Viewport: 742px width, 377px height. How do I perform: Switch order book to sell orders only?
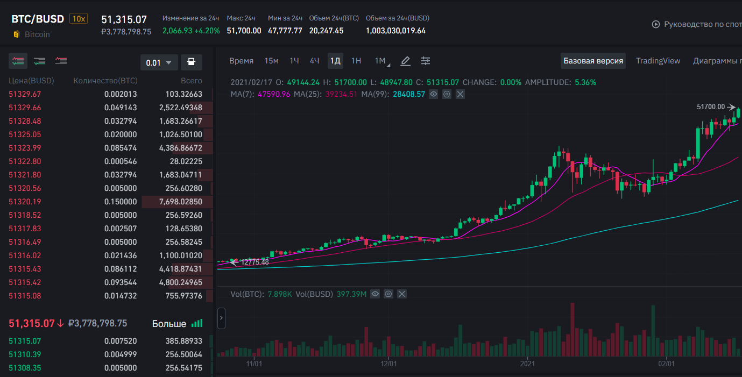pyautogui.click(x=61, y=61)
